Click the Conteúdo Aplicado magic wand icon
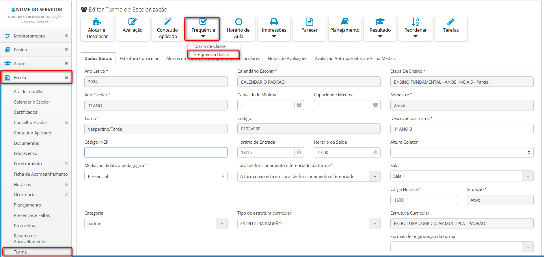 [168, 22]
